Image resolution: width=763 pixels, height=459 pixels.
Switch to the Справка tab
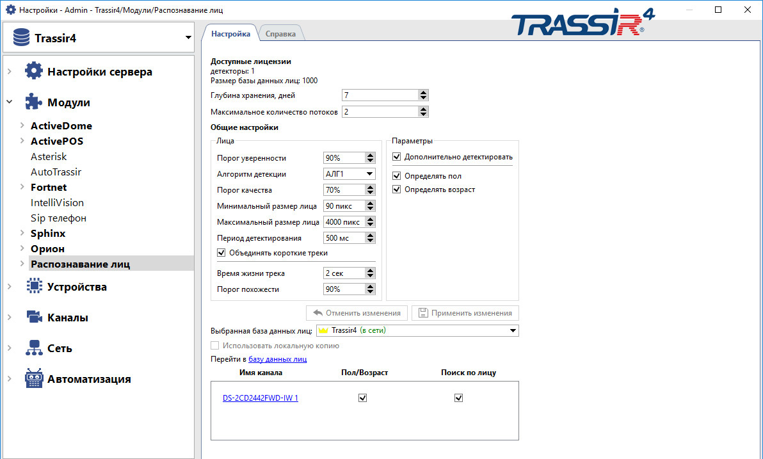pyautogui.click(x=282, y=33)
